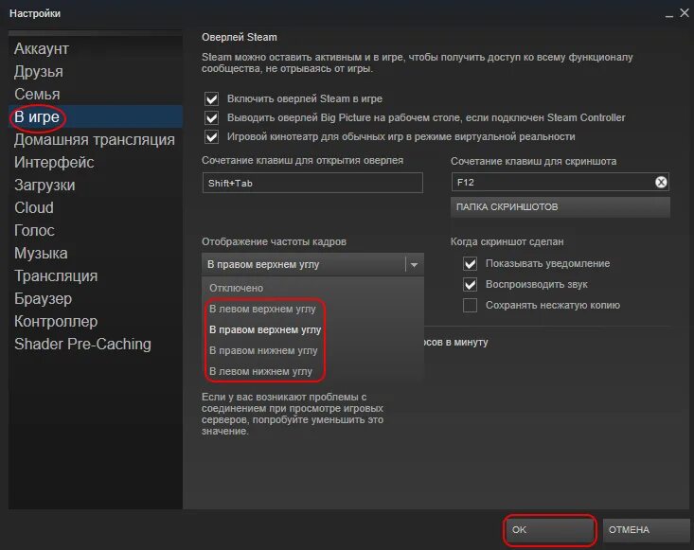
Task: Toggle Big Picture overlay on desktop checkbox
Action: pyautogui.click(x=211, y=117)
